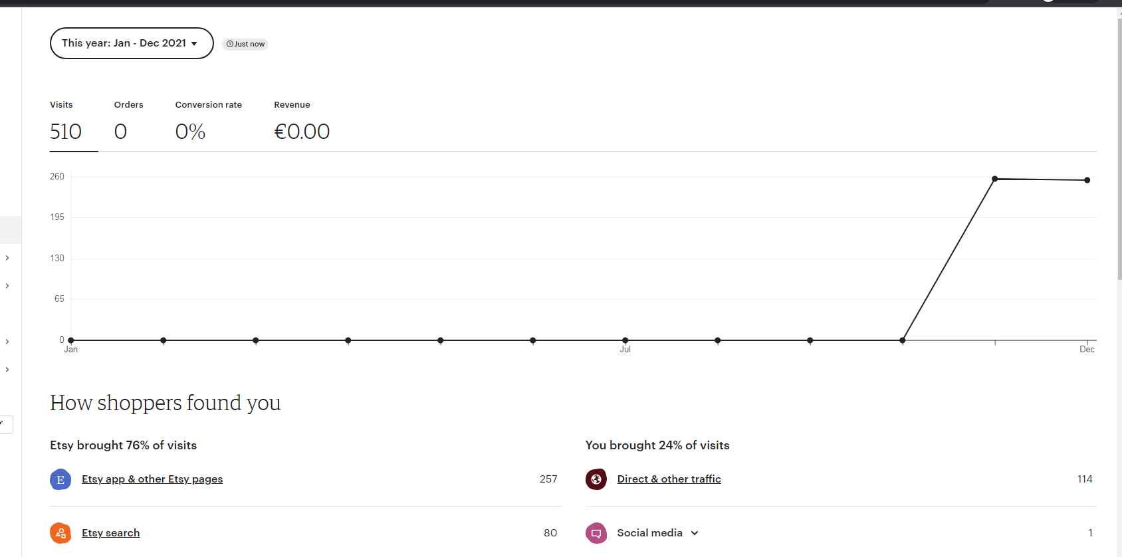Open the date range dropdown for Jan - Dec 2021
The image size is (1122, 557).
132,43
